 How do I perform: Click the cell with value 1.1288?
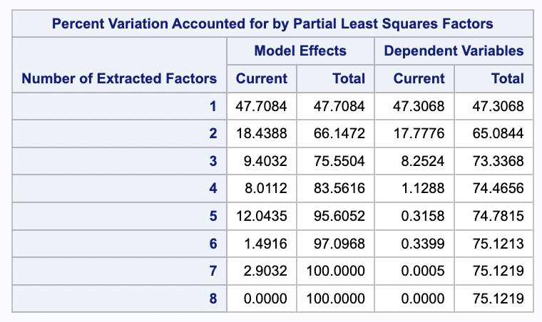pos(423,189)
